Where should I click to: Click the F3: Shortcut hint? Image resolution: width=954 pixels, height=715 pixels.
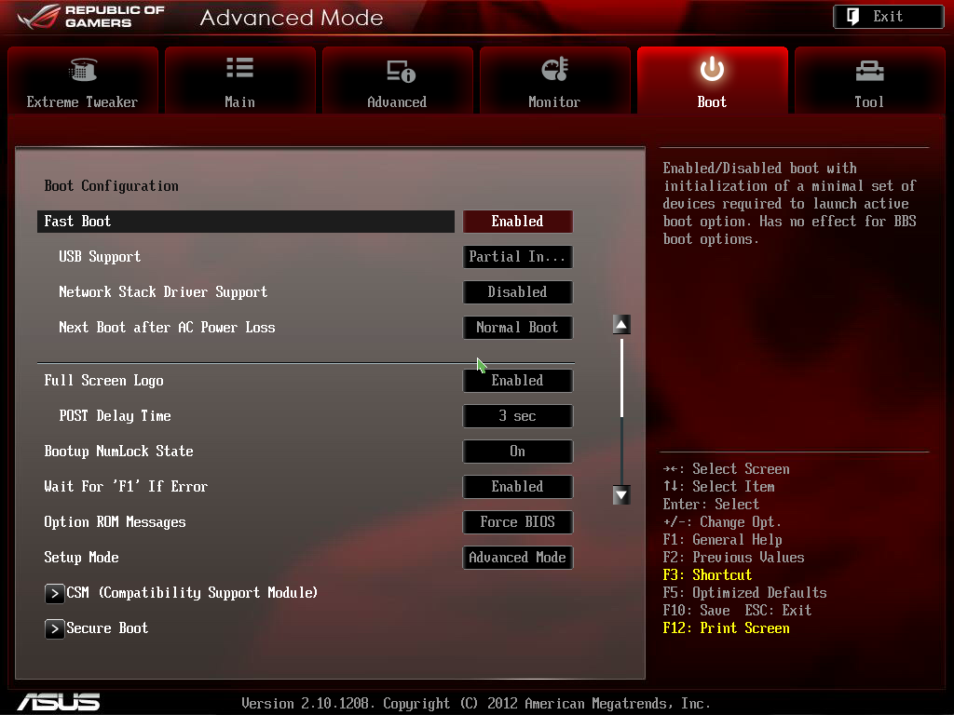click(707, 575)
